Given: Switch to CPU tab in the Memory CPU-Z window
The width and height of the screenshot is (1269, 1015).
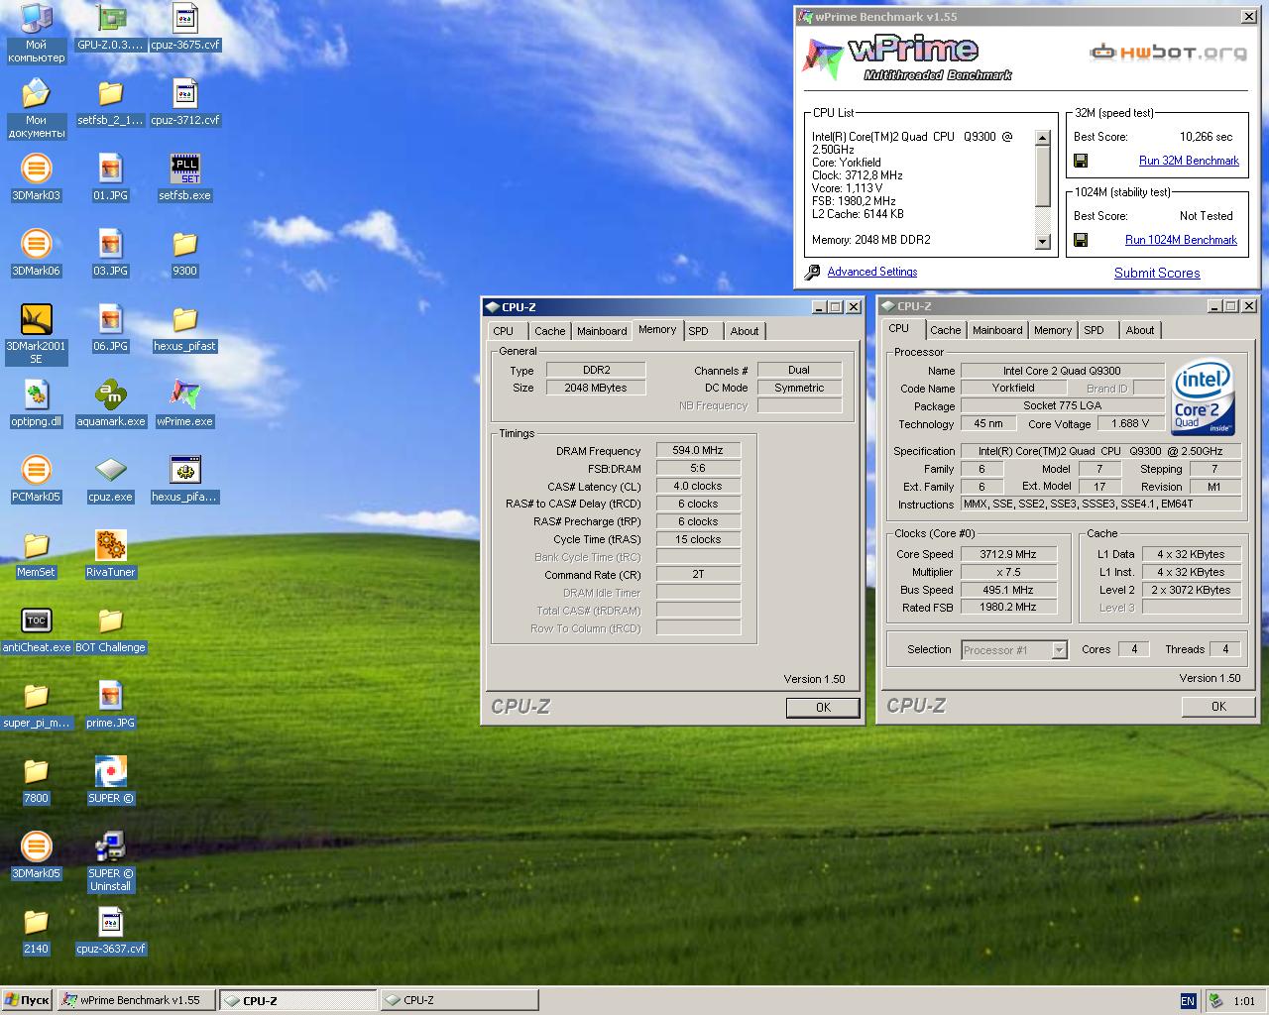Looking at the screenshot, I should click(x=504, y=331).
